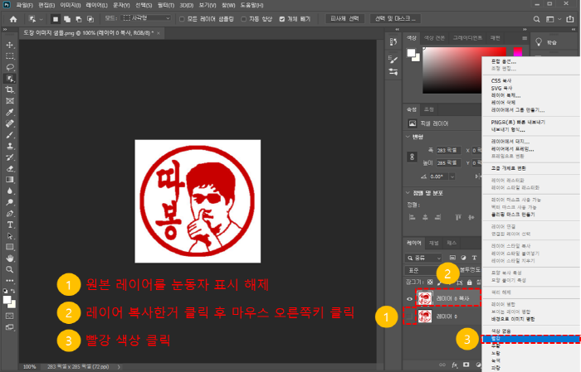Select the Zoom tool

10,269
